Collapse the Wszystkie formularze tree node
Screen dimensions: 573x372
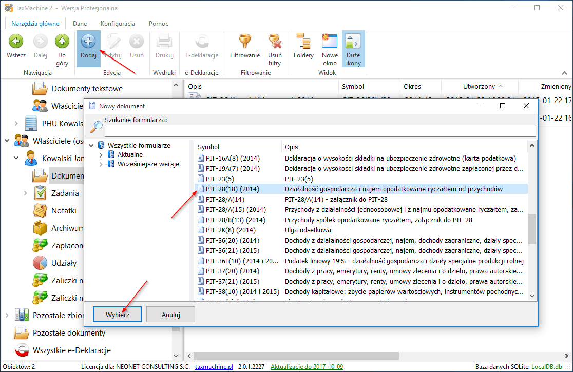point(91,146)
